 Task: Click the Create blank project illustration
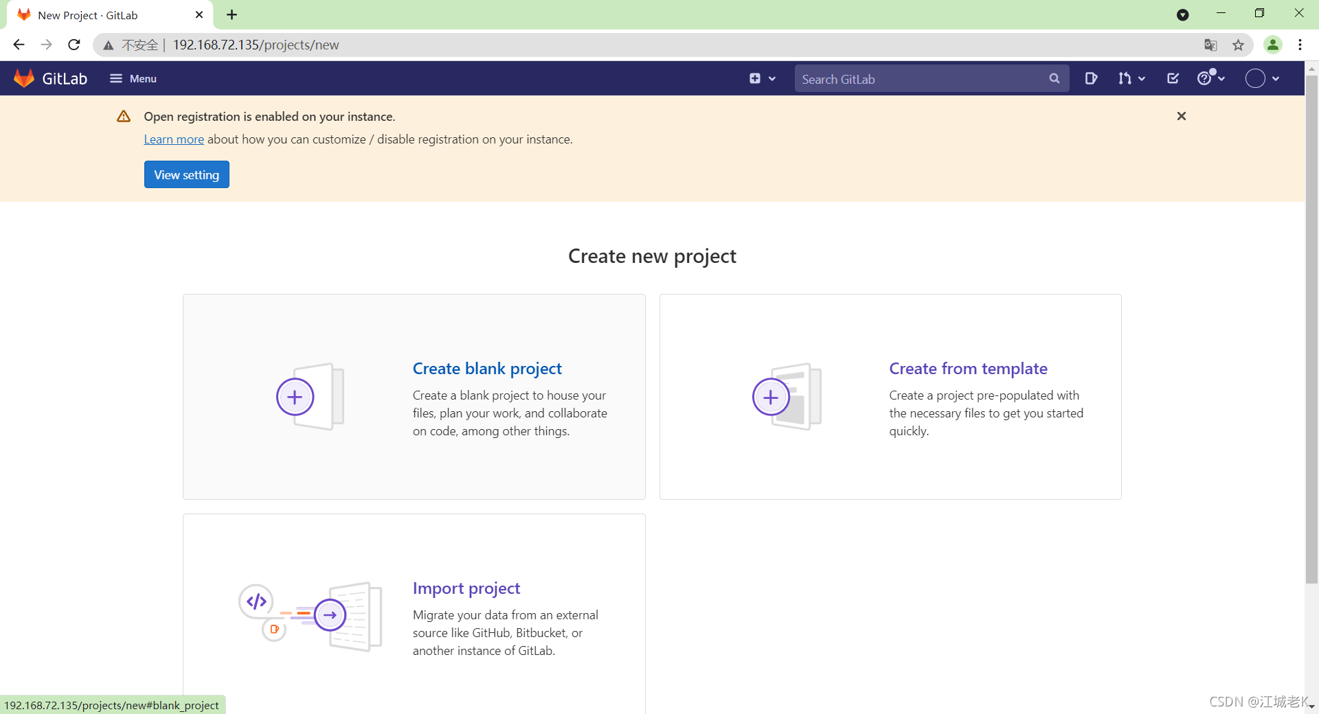pyautogui.click(x=309, y=397)
